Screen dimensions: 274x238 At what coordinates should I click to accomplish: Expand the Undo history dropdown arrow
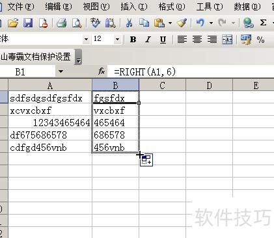point(211,23)
